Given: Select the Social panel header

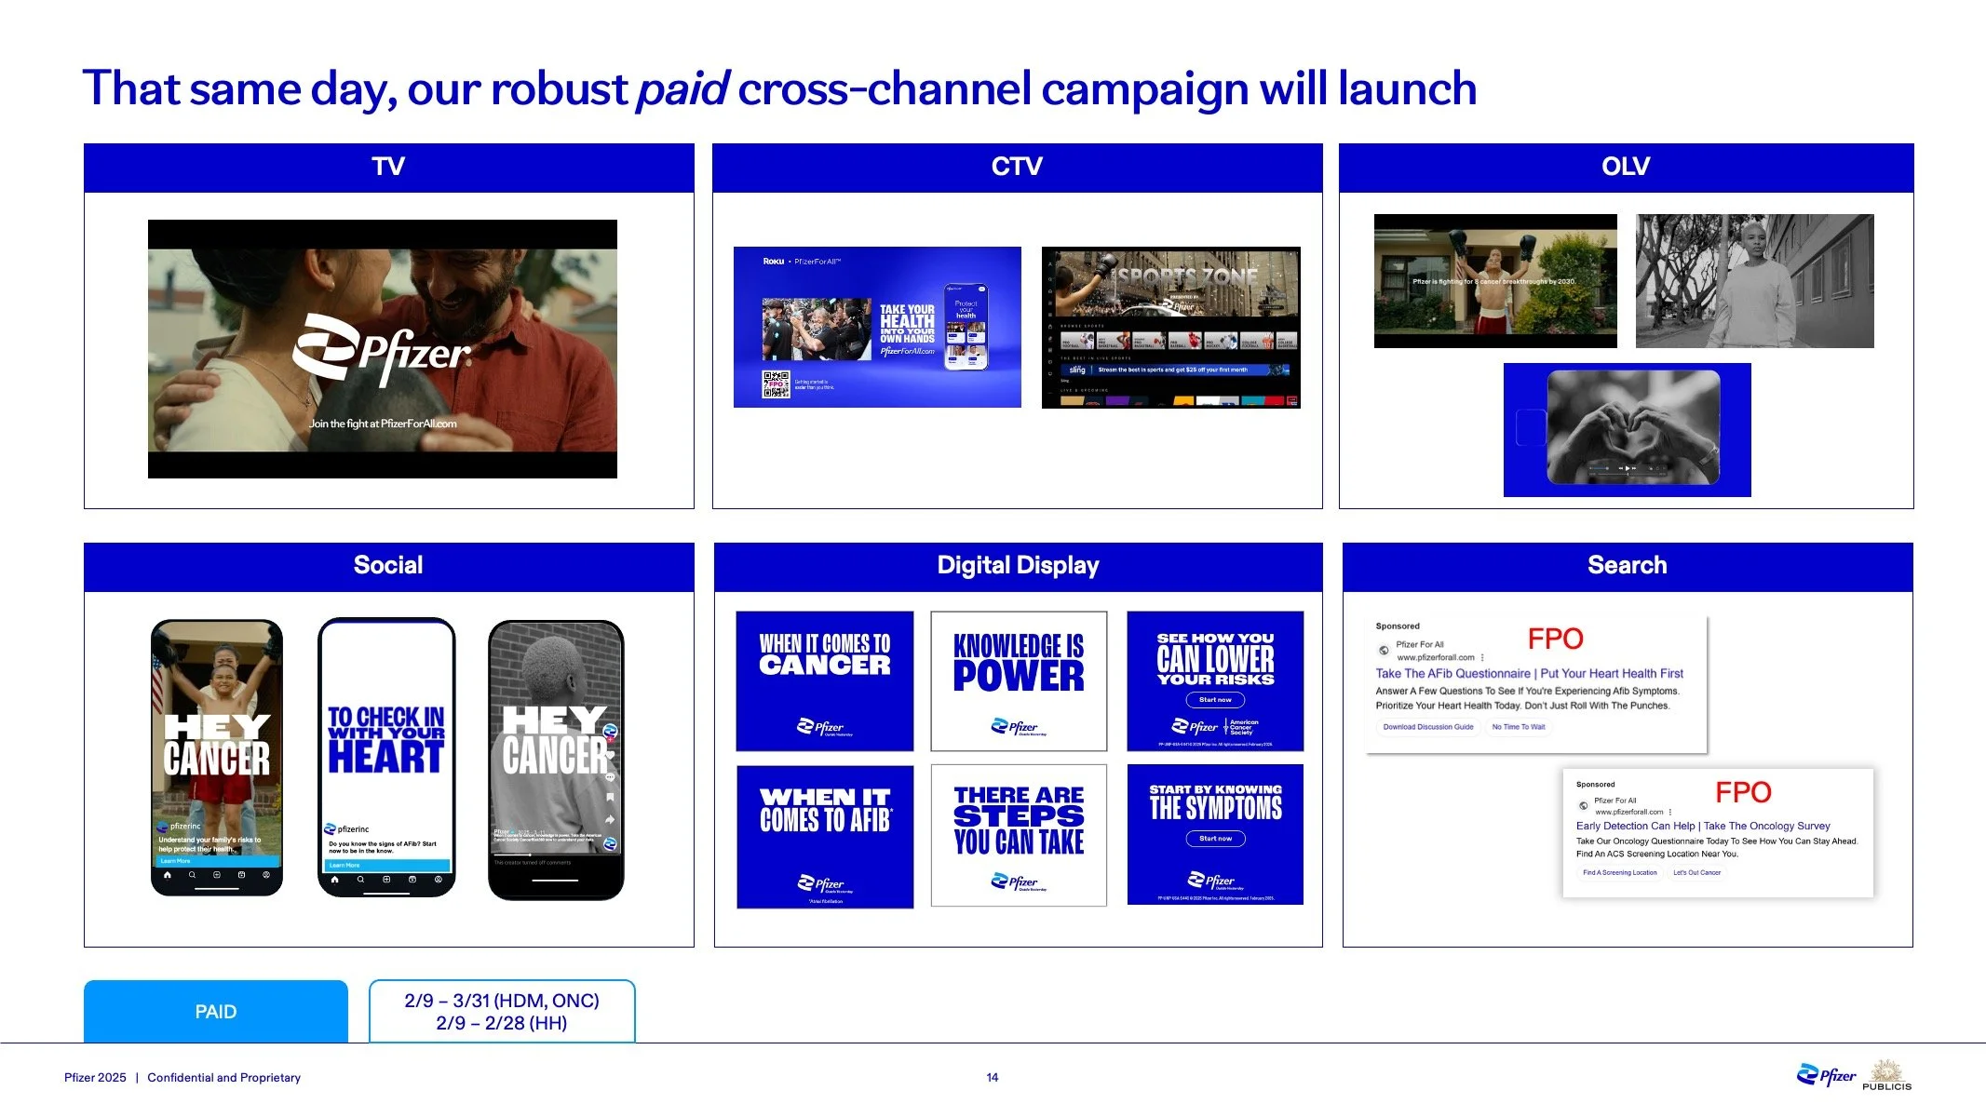Looking at the screenshot, I should pyautogui.click(x=389, y=566).
